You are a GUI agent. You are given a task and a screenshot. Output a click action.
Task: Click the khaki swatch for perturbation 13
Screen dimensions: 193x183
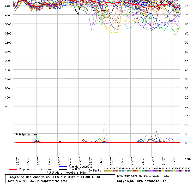140,171
